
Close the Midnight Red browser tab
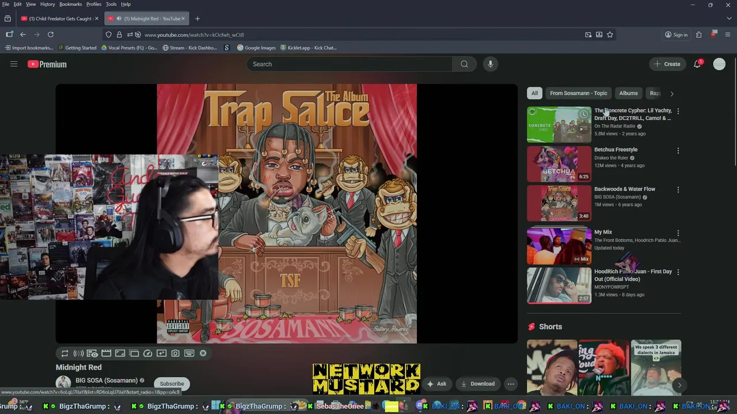pyautogui.click(x=183, y=18)
